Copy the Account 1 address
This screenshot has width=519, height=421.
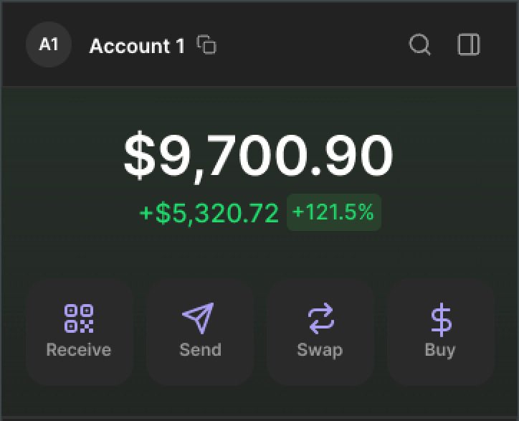click(206, 44)
